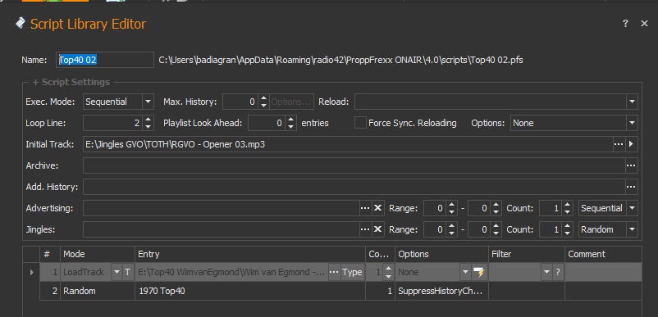The width and height of the screenshot is (658, 317).
Task: Decrease Playlist Look Ahead entries
Action: click(x=291, y=126)
